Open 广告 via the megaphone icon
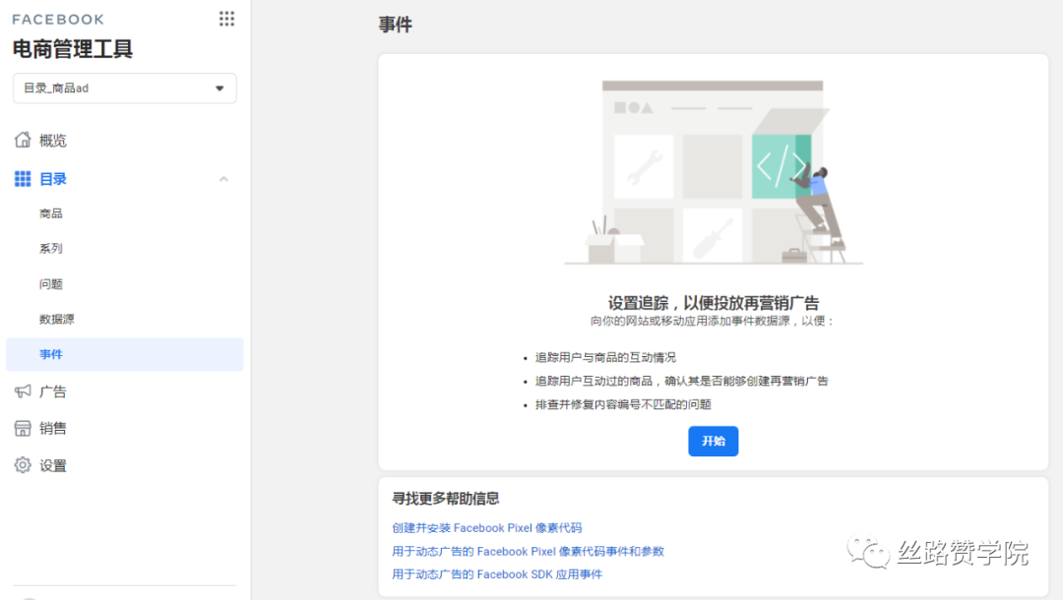The height and width of the screenshot is (600, 1063). point(23,390)
